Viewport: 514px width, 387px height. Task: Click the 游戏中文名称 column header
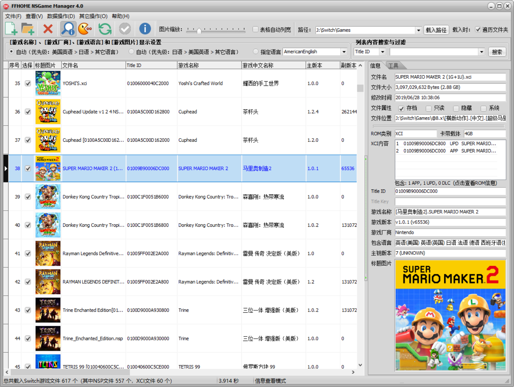click(273, 66)
